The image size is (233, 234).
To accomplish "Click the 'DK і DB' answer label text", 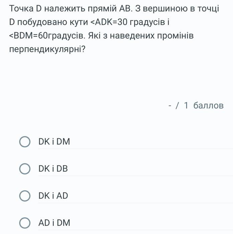I will pyautogui.click(x=53, y=169).
